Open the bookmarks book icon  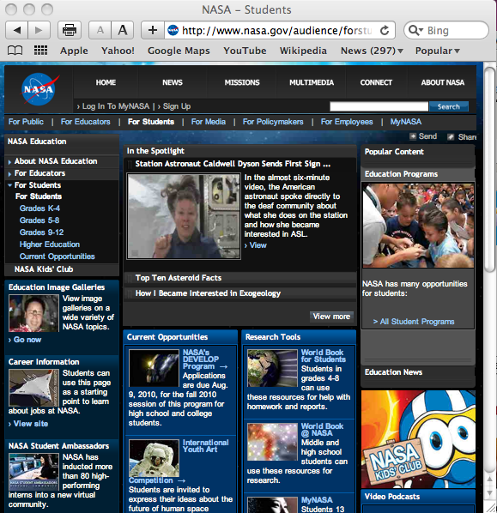15,51
